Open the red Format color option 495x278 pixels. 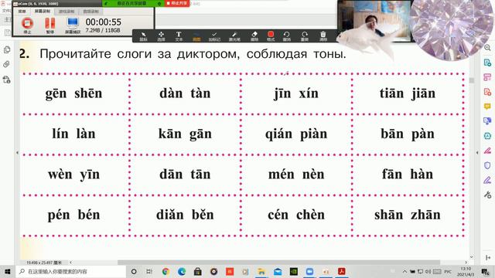pos(271,36)
